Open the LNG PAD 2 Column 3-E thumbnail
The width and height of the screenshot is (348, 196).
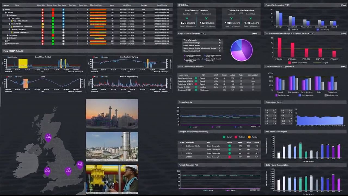(x=112, y=147)
